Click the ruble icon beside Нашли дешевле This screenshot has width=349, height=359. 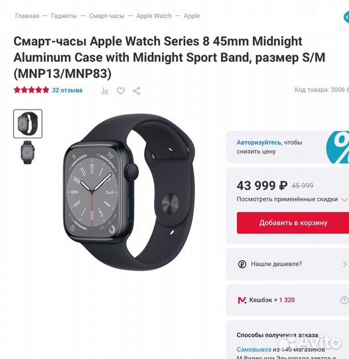(242, 264)
